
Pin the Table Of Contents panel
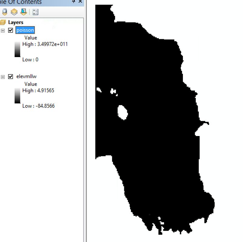pos(74,2)
